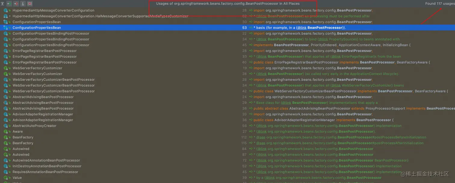Click the 'Usages of ...BeanPostProcessor in All Places' title
This screenshot has height=183, width=455.
pos(228,4)
